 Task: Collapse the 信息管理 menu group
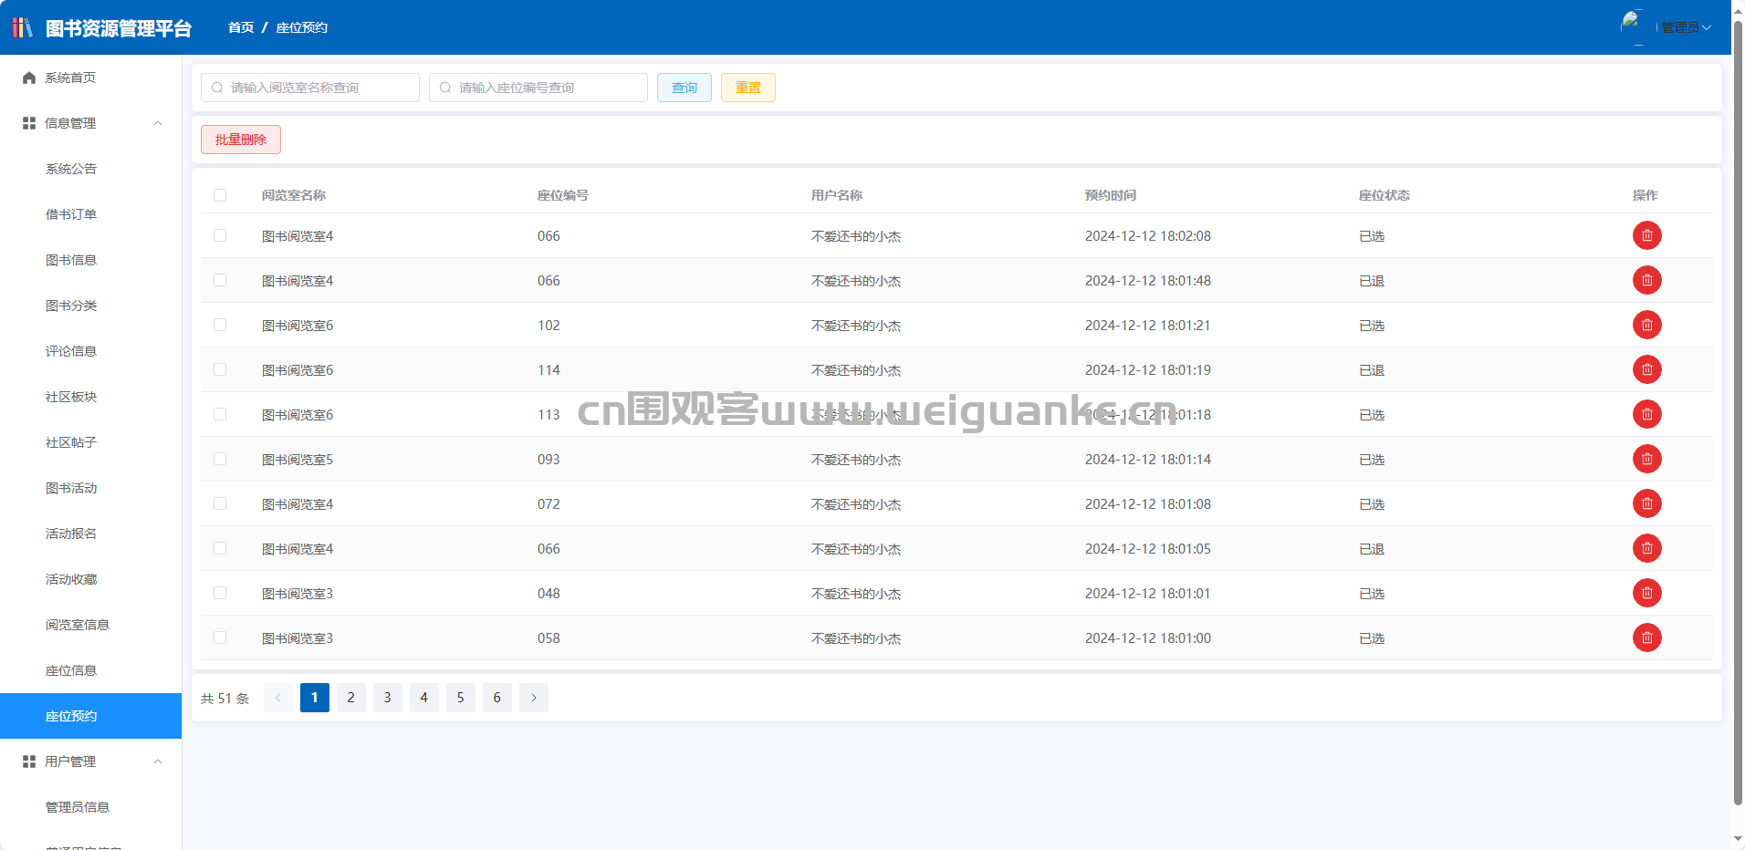point(158,123)
